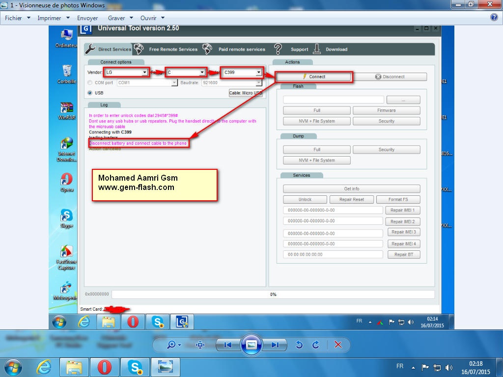This screenshot has width=503, height=377.
Task: Go to previous photo
Action: pyautogui.click(x=228, y=345)
